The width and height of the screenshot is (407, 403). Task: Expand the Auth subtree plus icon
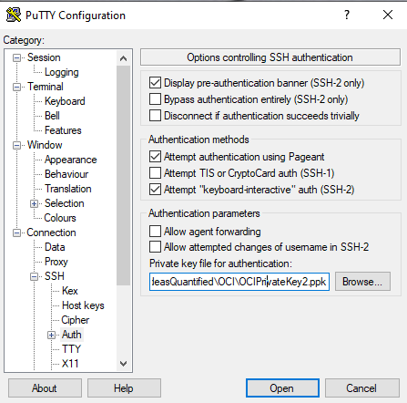pos(51,335)
